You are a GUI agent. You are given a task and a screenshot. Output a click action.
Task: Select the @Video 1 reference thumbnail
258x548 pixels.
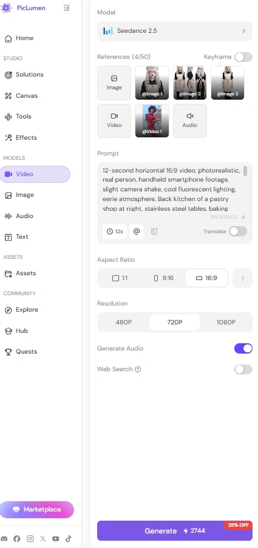coord(152,120)
